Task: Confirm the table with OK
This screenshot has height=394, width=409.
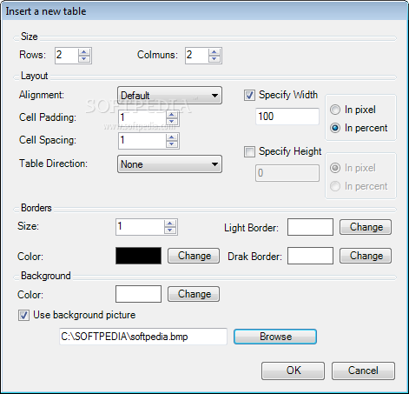Action: coord(293,371)
